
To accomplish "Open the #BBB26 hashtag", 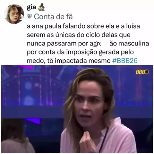I will tap(125, 61).
